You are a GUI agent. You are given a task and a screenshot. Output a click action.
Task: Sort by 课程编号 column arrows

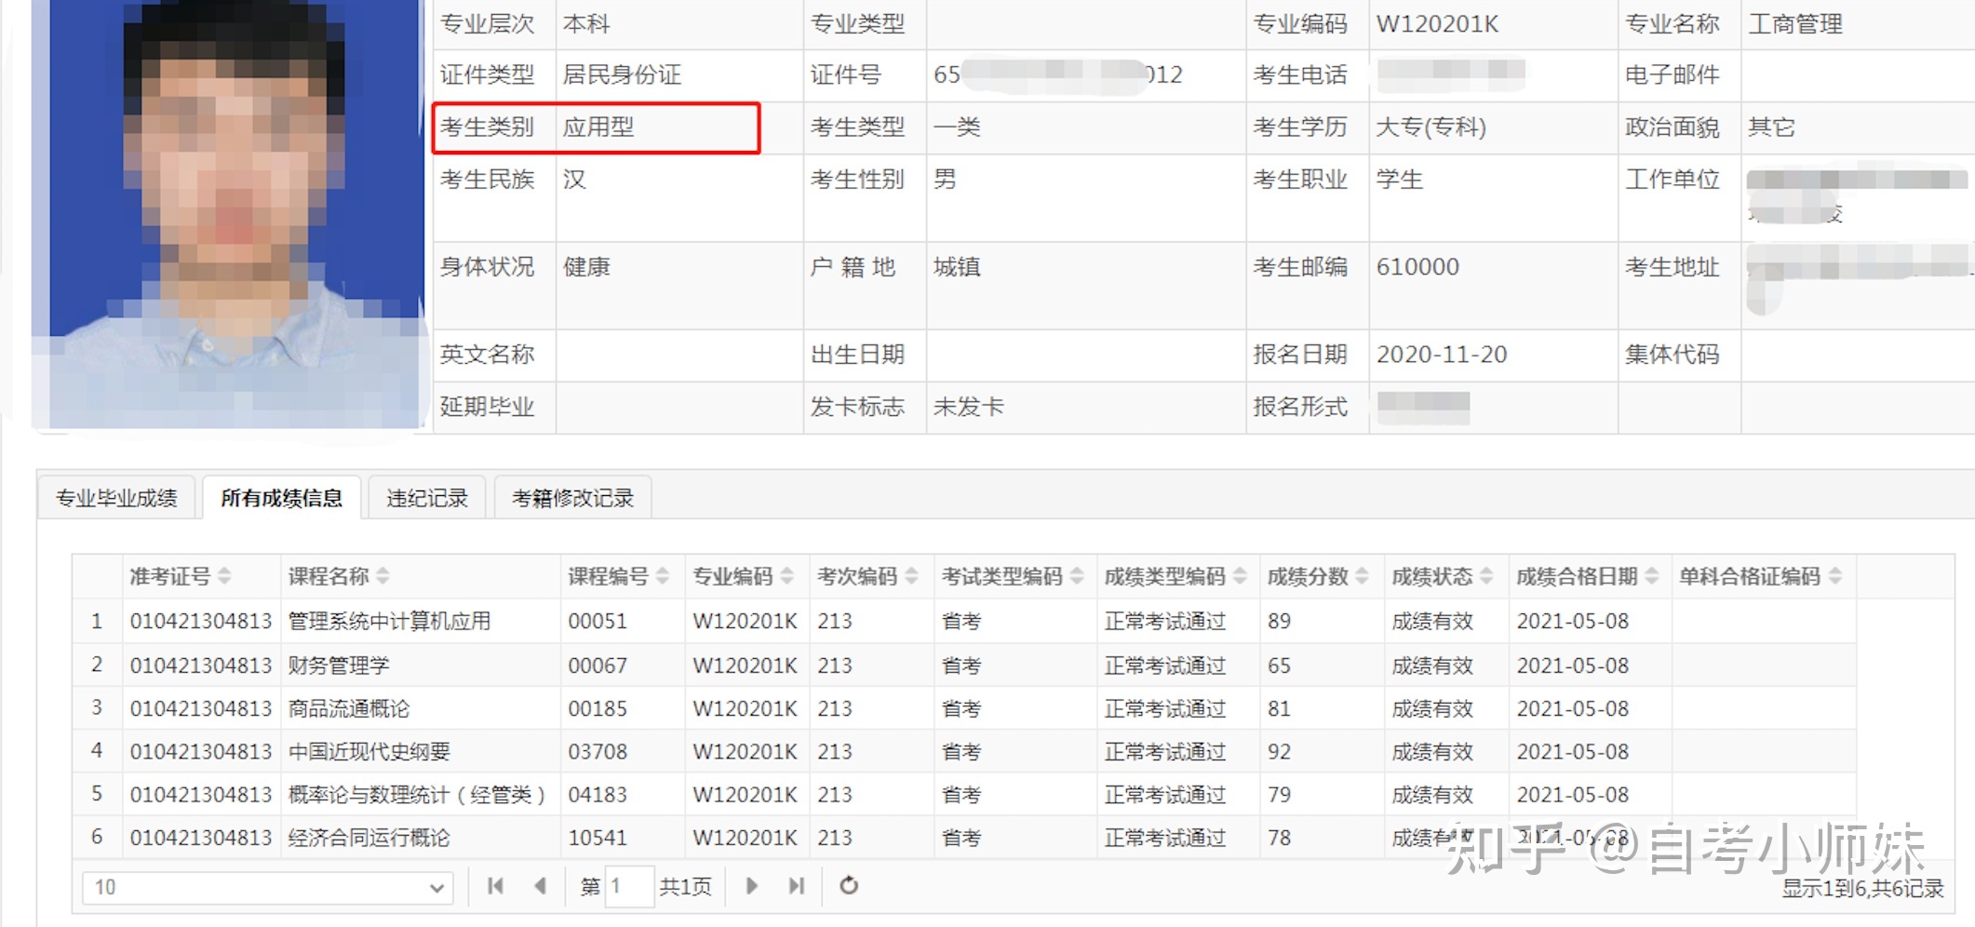[663, 577]
